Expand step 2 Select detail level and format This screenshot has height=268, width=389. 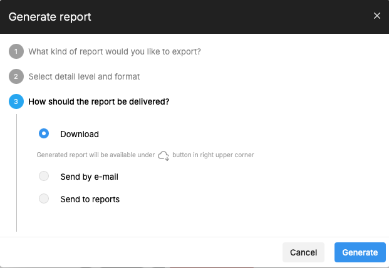point(84,76)
